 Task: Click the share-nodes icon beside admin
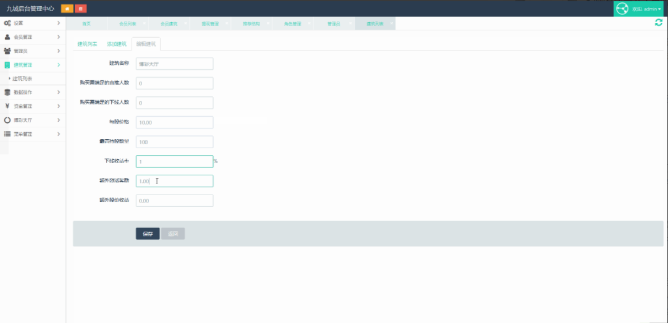pos(623,9)
